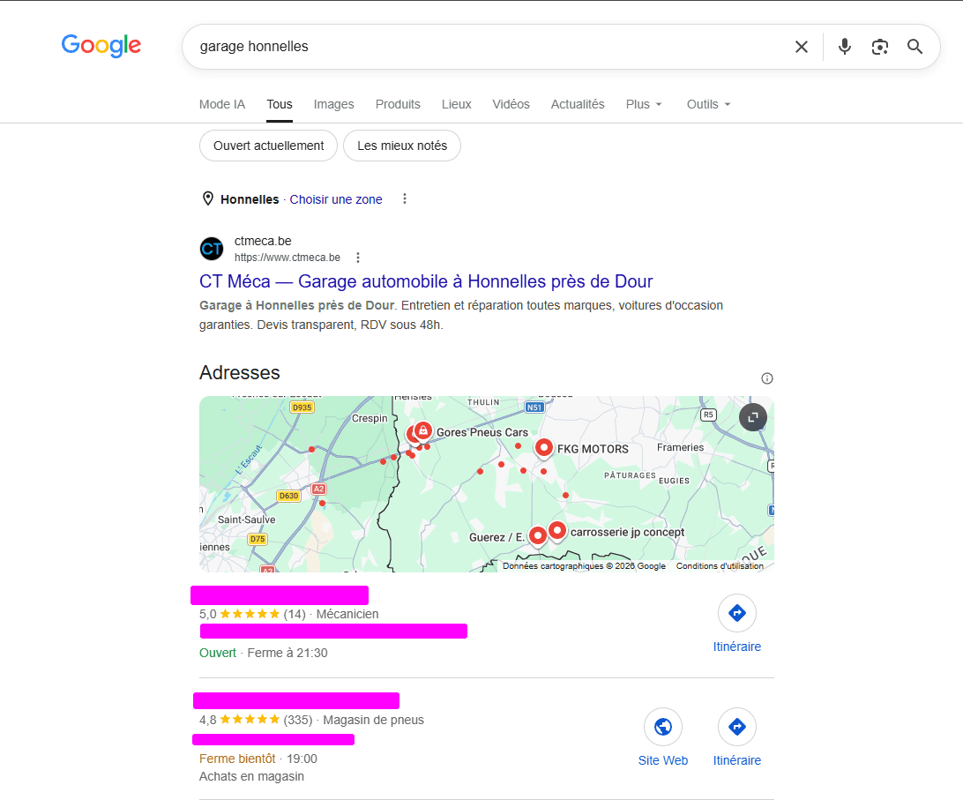The width and height of the screenshot is (963, 800).
Task: Click the Données cartographiques attribution text
Action: tap(584, 566)
